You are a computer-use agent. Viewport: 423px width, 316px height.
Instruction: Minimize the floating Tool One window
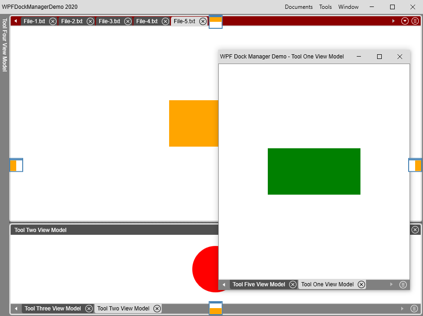pos(359,57)
